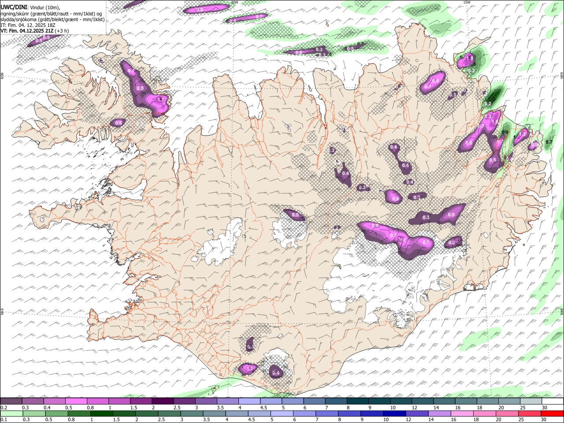Click the black 0.7 label off the east coast
This screenshot has width=564, height=423.
(549, 142)
